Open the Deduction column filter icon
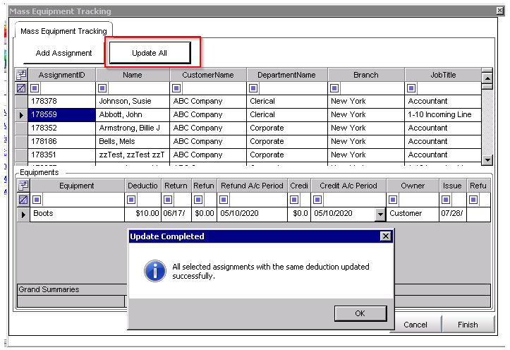Viewport: 510px width, 350px height. tap(131, 200)
